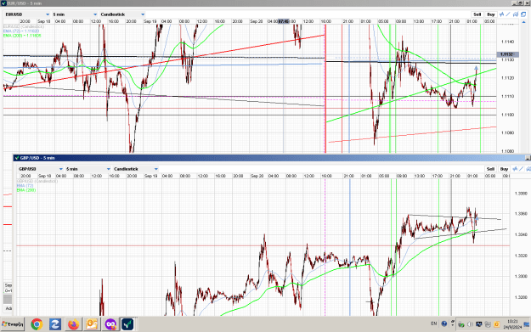Viewport: 531px width, 332px height.
Task: Open the Start button in taskbar
Action: (13, 324)
